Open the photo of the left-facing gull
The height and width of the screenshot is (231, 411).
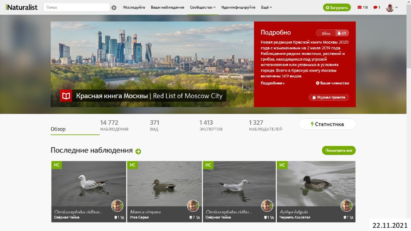click(89, 184)
